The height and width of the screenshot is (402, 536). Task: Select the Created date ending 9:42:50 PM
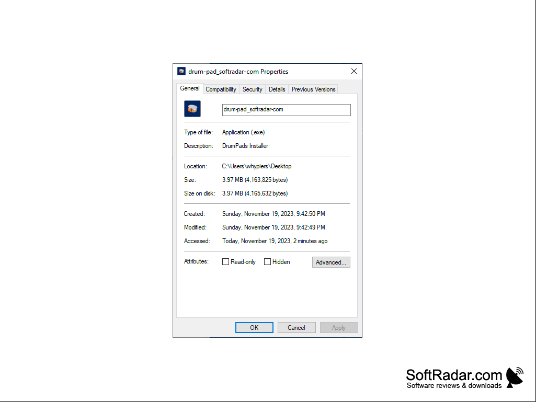[273, 214]
